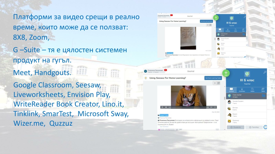Click the folder icon beside the lower blue name tag
275x154 pixels.
pos(159,115)
